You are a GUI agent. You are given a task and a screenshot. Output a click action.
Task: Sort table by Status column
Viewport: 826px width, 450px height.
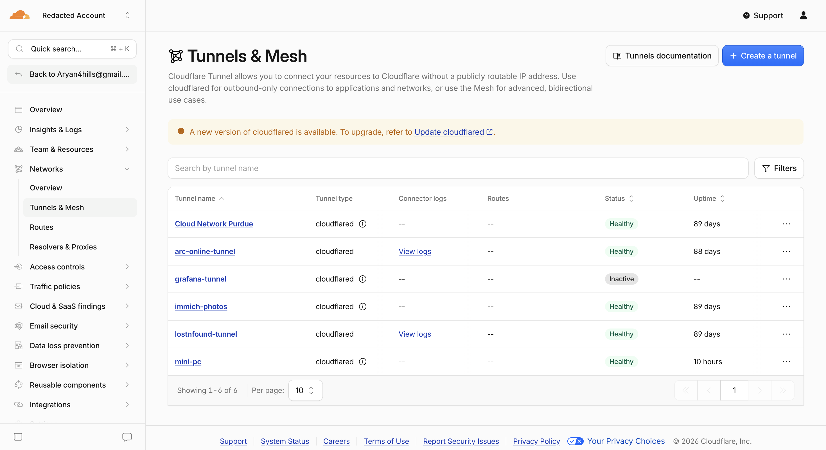(619, 199)
